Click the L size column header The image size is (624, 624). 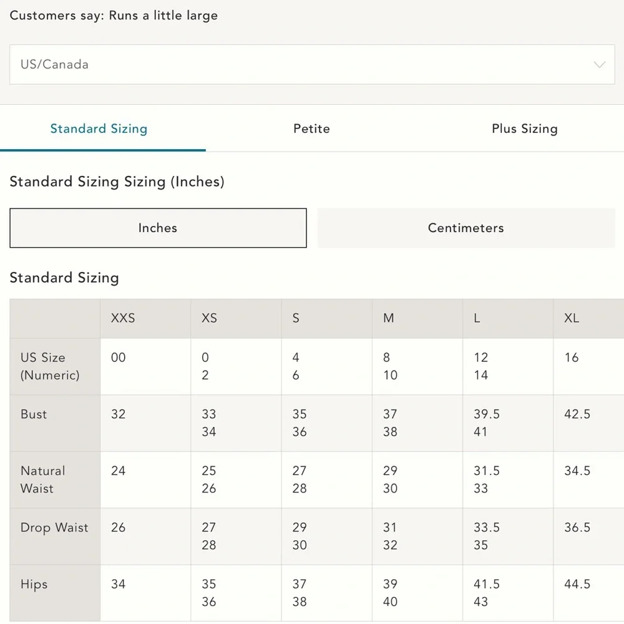(477, 318)
